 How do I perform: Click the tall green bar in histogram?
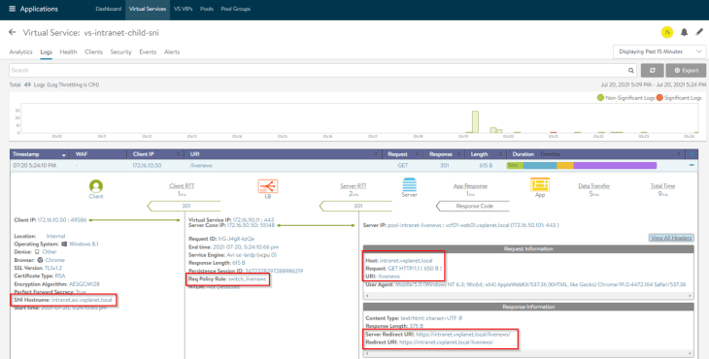click(x=475, y=122)
